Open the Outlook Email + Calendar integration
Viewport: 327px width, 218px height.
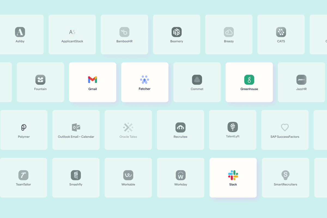pos(76,127)
